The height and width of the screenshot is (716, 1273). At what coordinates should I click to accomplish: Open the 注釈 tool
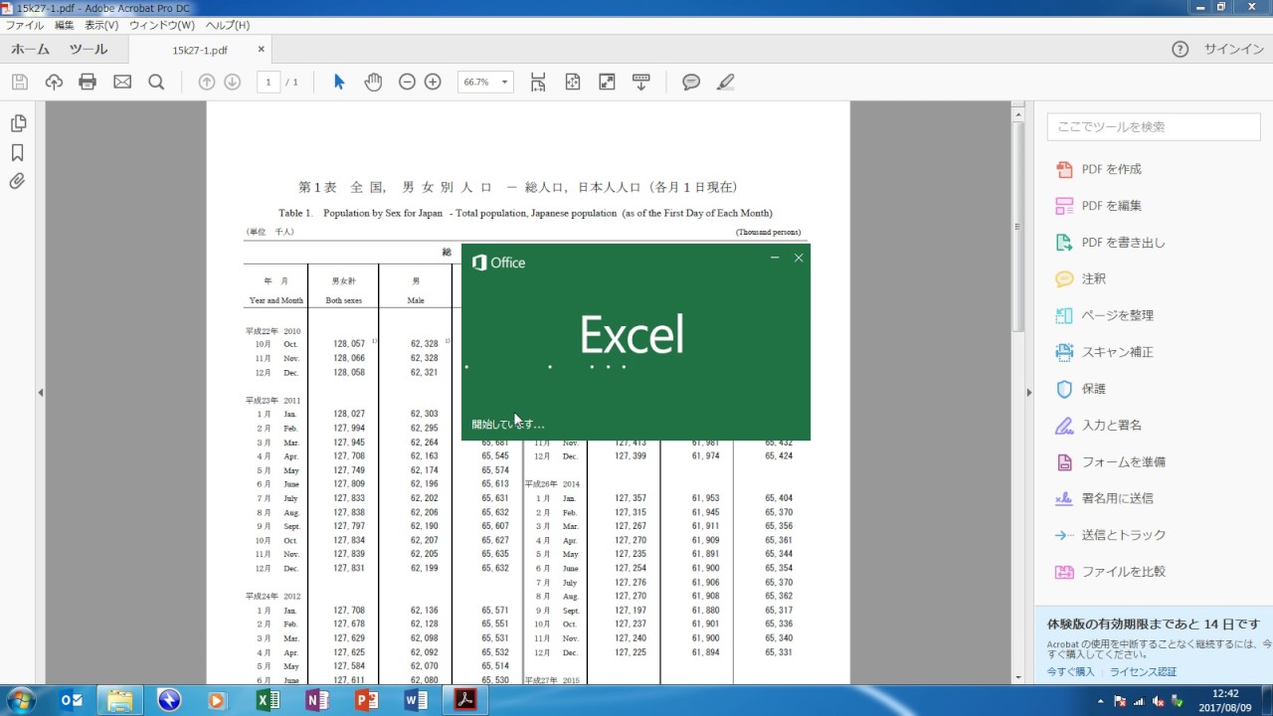[x=1094, y=279]
